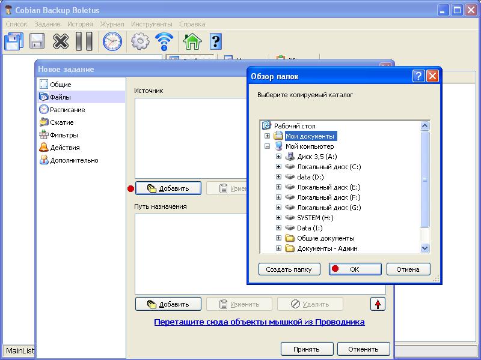Open Расписание section in sidebar
The width and height of the screenshot is (481, 360).
(81, 110)
